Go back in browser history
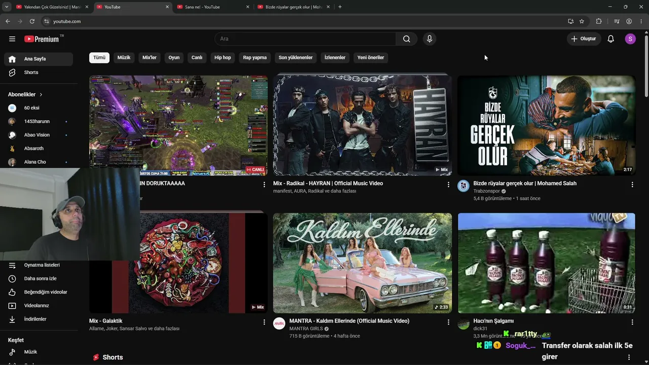This screenshot has width=649, height=365. 8,21
